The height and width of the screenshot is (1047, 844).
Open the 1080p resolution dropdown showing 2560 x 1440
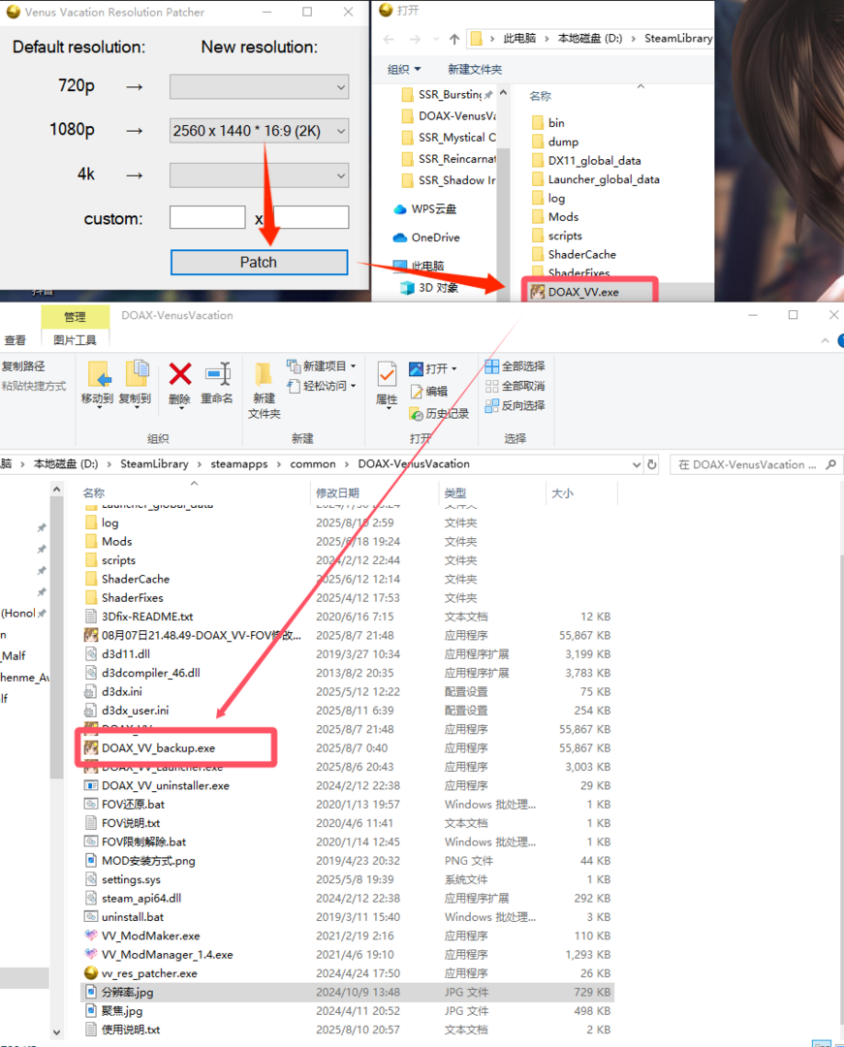pos(259,131)
